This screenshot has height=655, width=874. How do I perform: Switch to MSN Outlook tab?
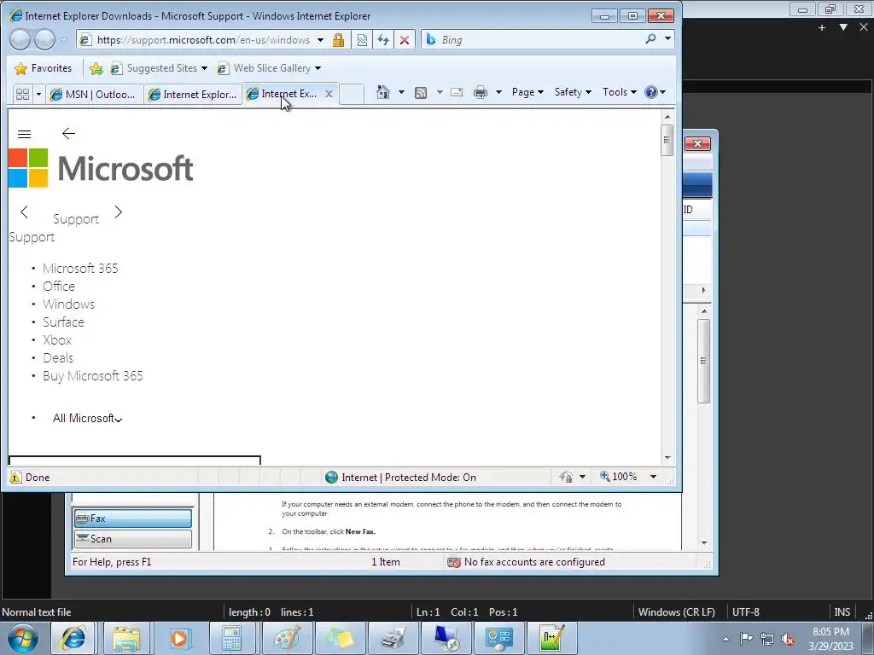coord(94,94)
